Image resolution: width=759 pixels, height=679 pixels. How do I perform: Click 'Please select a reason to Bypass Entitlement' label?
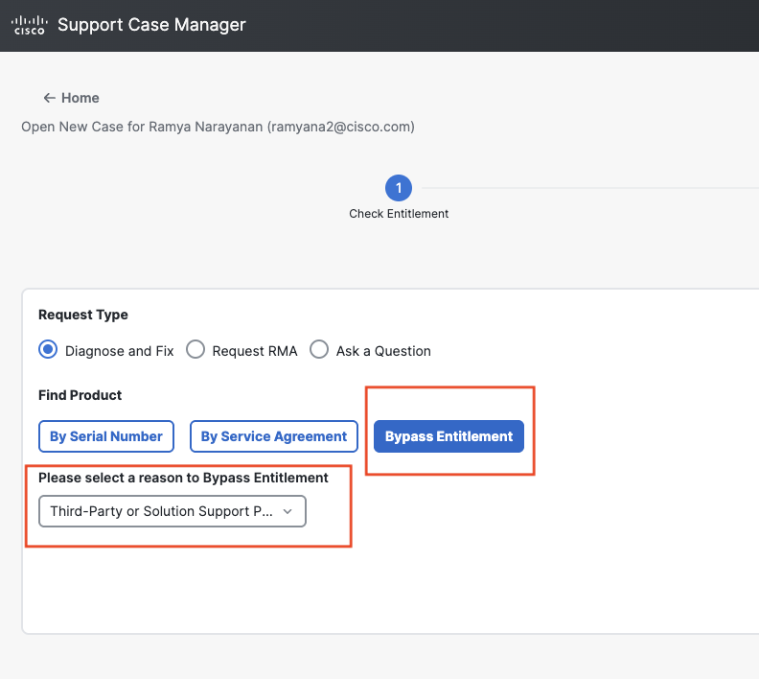click(183, 478)
